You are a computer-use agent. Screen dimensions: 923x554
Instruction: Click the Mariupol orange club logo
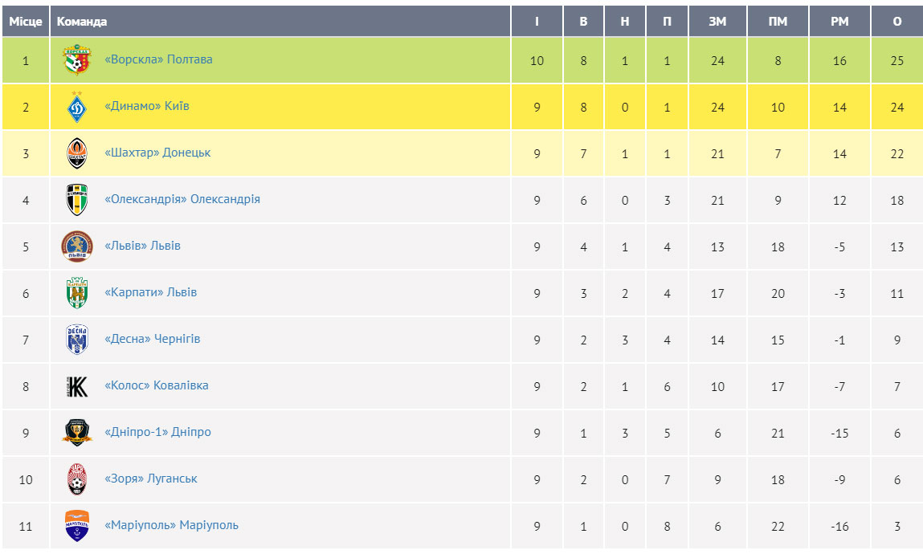coord(77,526)
